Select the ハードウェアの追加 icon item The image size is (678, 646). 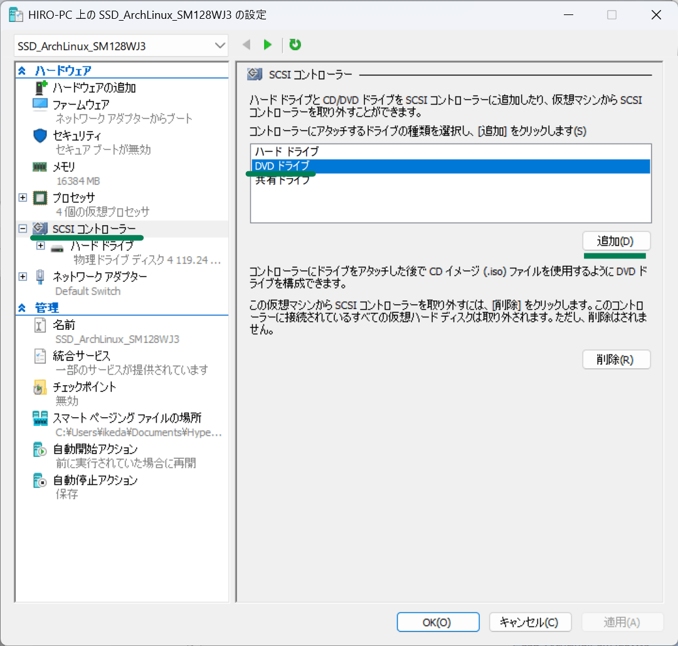pyautogui.click(x=41, y=88)
